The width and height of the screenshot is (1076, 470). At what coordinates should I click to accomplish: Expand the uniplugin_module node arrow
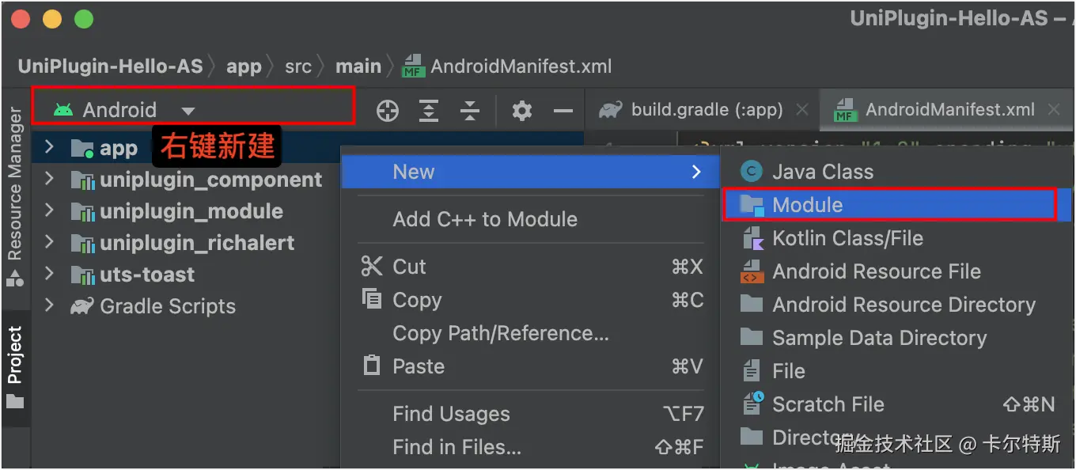[x=49, y=210]
